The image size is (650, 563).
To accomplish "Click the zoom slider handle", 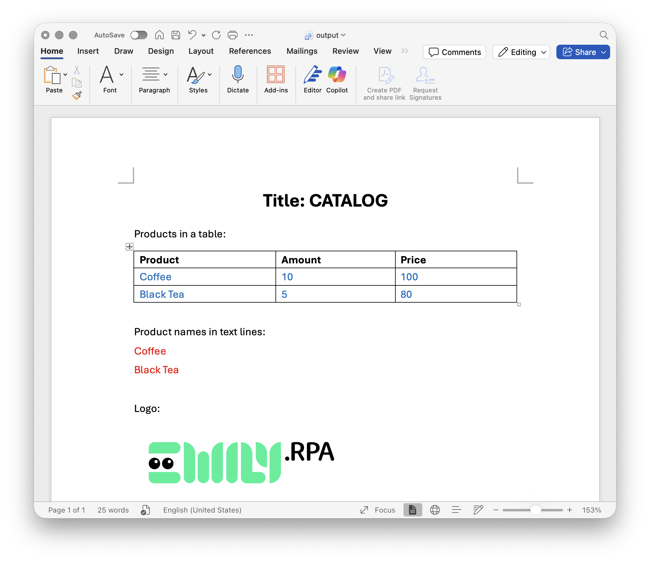I will (535, 510).
